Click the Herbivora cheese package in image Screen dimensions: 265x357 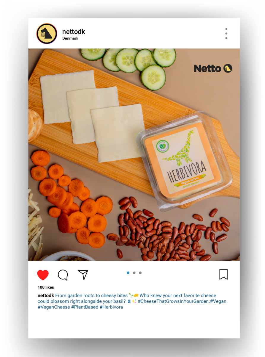[x=184, y=161]
